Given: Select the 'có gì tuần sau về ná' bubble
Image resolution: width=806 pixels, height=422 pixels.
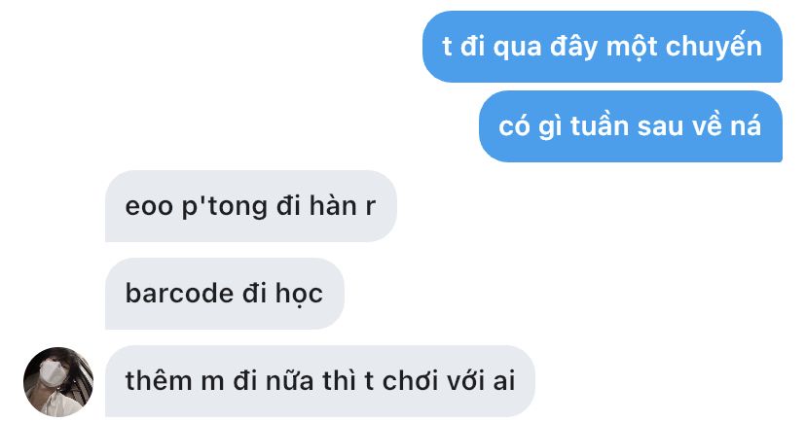Looking at the screenshot, I should [630, 126].
